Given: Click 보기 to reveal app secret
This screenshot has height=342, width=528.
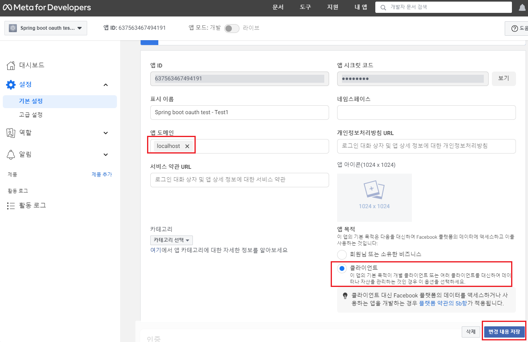Looking at the screenshot, I should click(x=504, y=78).
